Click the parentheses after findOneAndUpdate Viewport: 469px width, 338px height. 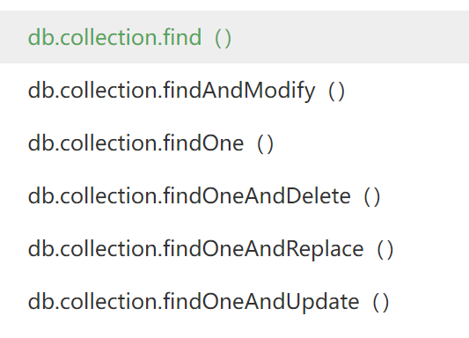[x=380, y=303]
